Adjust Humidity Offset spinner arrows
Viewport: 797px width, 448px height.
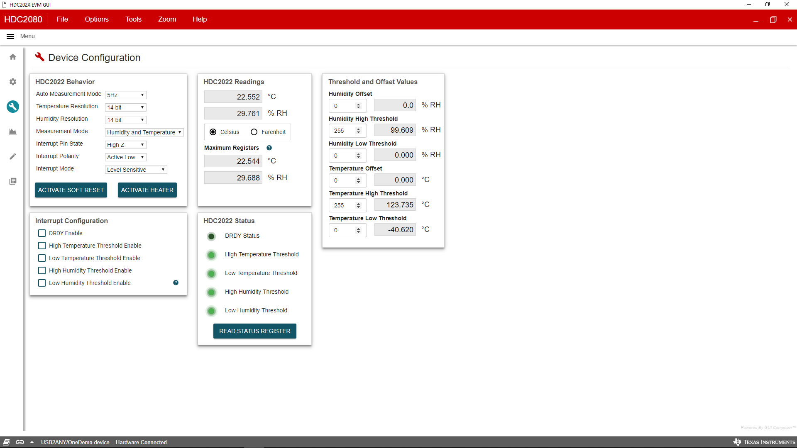(x=358, y=106)
